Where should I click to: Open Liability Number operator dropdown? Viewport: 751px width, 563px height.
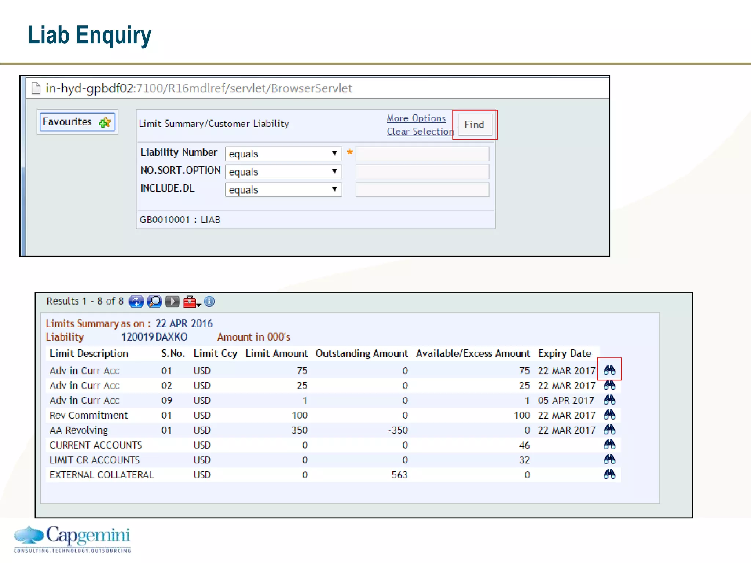tap(283, 154)
